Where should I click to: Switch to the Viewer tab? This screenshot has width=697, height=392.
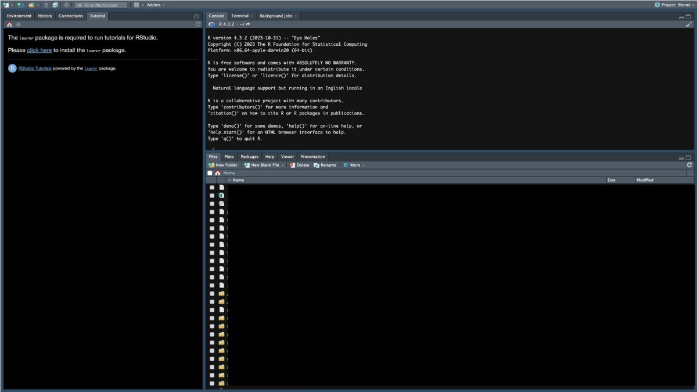(x=288, y=156)
